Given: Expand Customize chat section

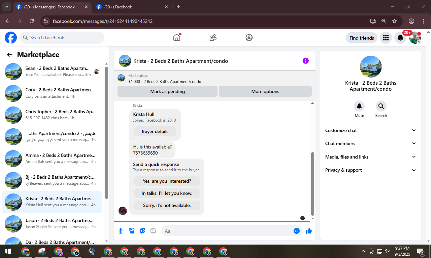Looking at the screenshot, I should (x=371, y=130).
